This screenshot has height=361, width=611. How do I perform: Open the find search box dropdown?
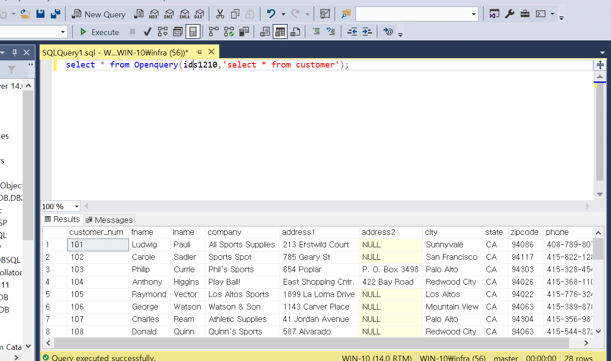[x=474, y=14]
